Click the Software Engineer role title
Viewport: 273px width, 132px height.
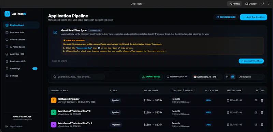69,99
